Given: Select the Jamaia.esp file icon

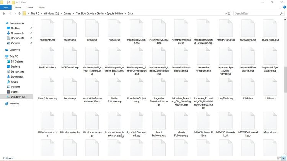Looking at the screenshot, I should (x=70, y=87).
